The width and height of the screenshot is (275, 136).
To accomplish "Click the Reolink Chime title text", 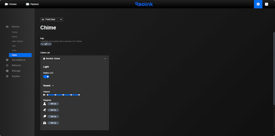I will 53,59.
